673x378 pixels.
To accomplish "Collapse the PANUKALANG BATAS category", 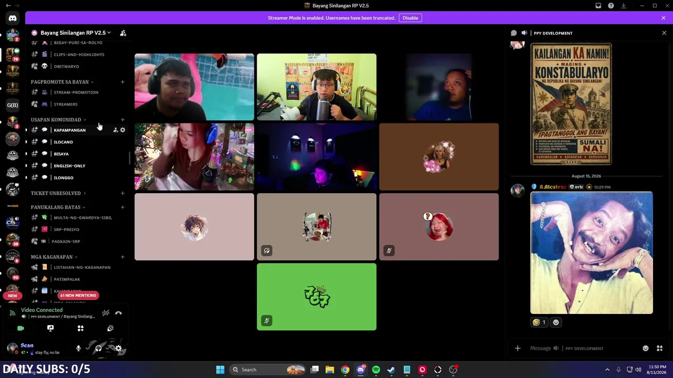I will click(58, 207).
